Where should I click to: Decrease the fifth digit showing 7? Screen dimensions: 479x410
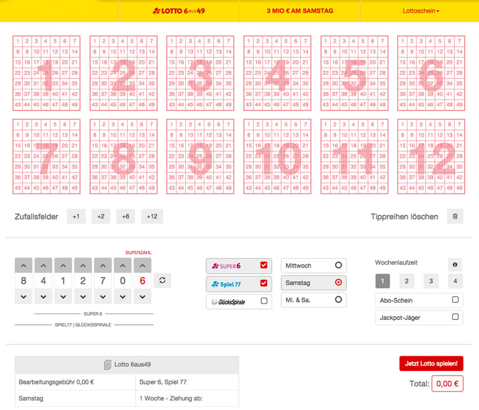(103, 296)
